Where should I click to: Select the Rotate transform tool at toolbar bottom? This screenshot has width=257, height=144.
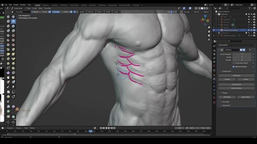point(13,122)
